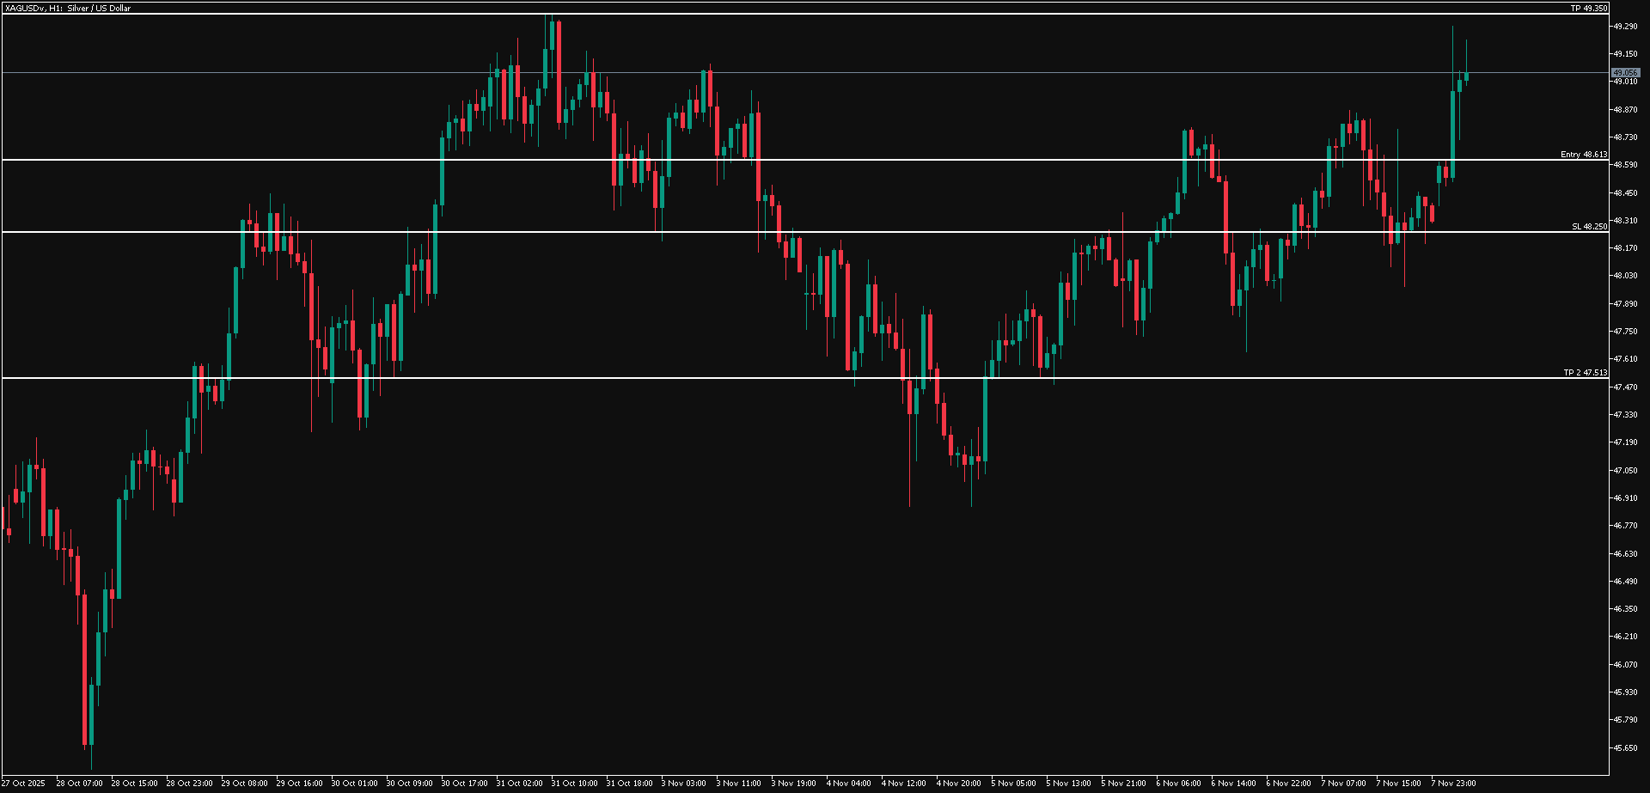Click the 49.290 price axis label
The height and width of the screenshot is (793, 1650).
(x=1624, y=27)
